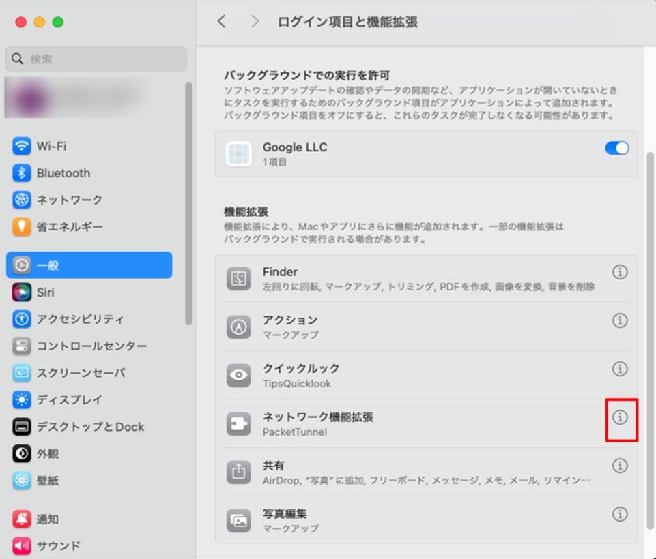Go back using the left chevron
Screen dimensions: 656x559
[x=221, y=21]
